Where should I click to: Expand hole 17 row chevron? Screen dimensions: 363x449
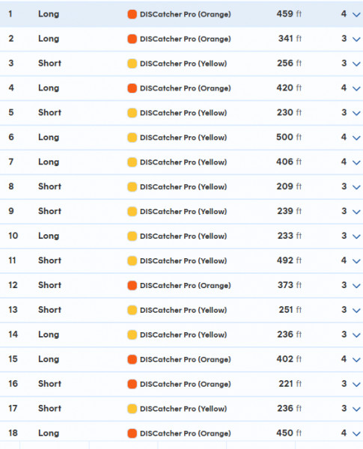pyautogui.click(x=356, y=409)
